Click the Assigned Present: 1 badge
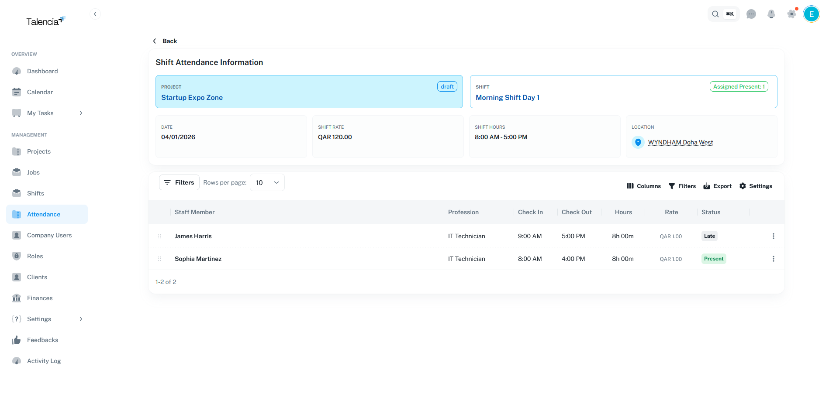Screen dimensions: 836x394 coord(739,86)
